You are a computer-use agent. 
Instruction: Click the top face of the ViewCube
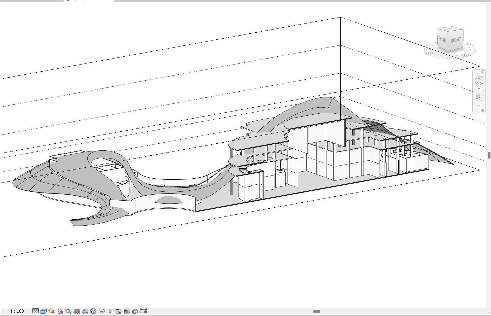[x=450, y=28]
